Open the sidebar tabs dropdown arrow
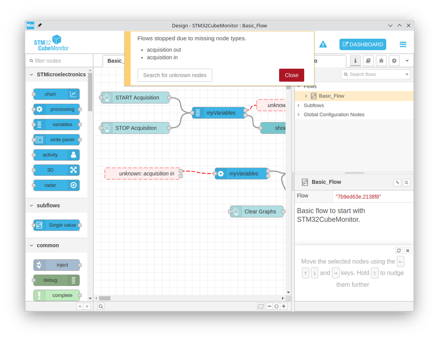This screenshot has width=439, height=341. click(x=407, y=61)
